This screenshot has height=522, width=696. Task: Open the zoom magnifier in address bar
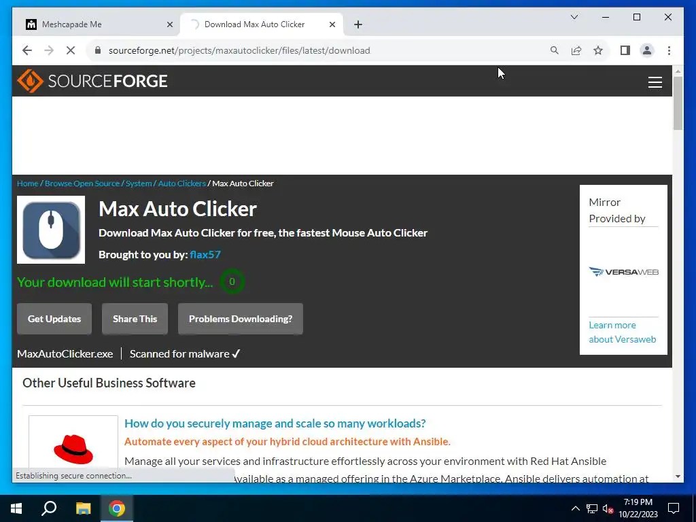tap(554, 50)
